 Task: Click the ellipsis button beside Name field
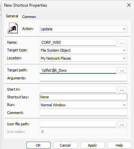[x=122, y=42]
